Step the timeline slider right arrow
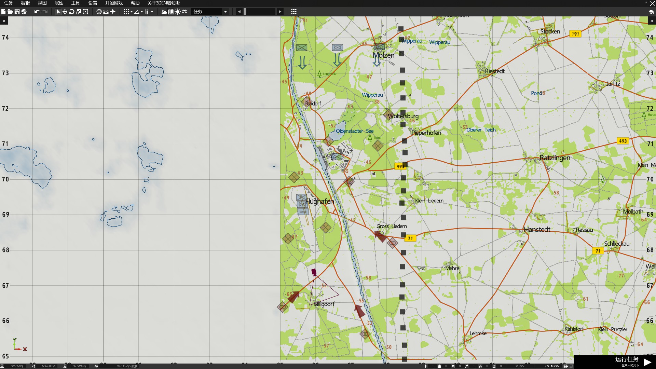This screenshot has width=656, height=369. coord(280,12)
